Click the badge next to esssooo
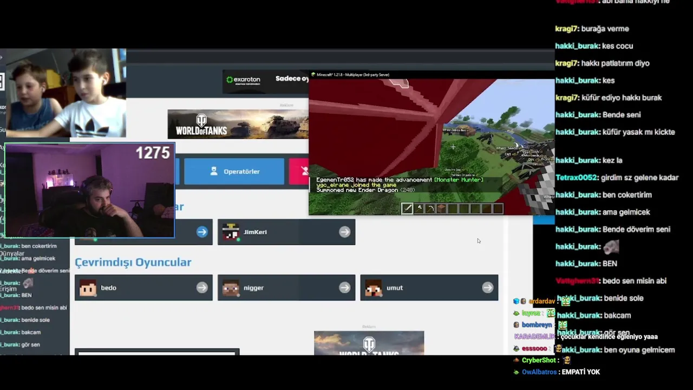This screenshot has height=390, width=693. click(517, 349)
